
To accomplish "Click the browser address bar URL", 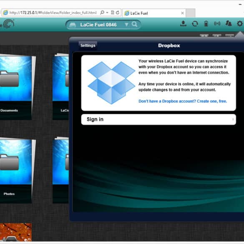I will [x=53, y=13].
